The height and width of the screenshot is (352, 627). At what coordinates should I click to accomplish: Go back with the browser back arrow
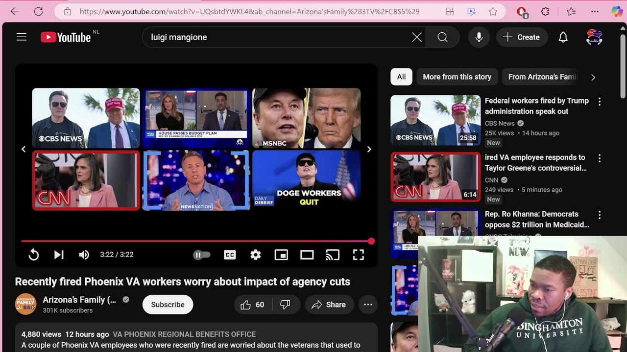pos(15,11)
